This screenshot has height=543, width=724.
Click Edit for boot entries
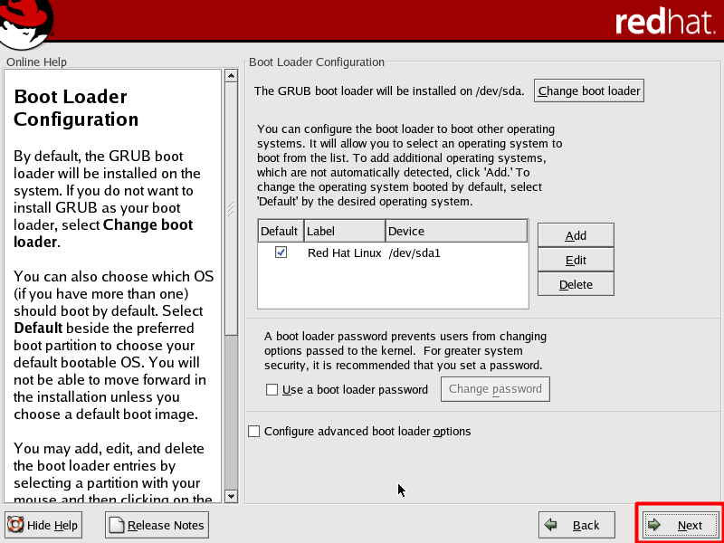[x=576, y=260]
